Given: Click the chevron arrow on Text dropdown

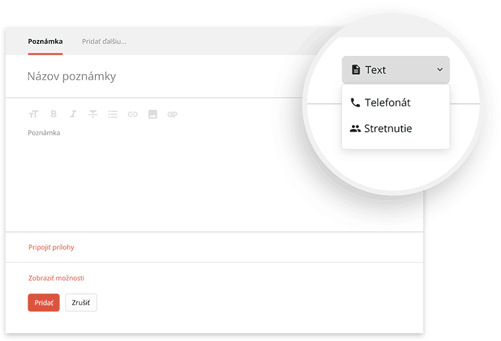Looking at the screenshot, I should tap(440, 70).
